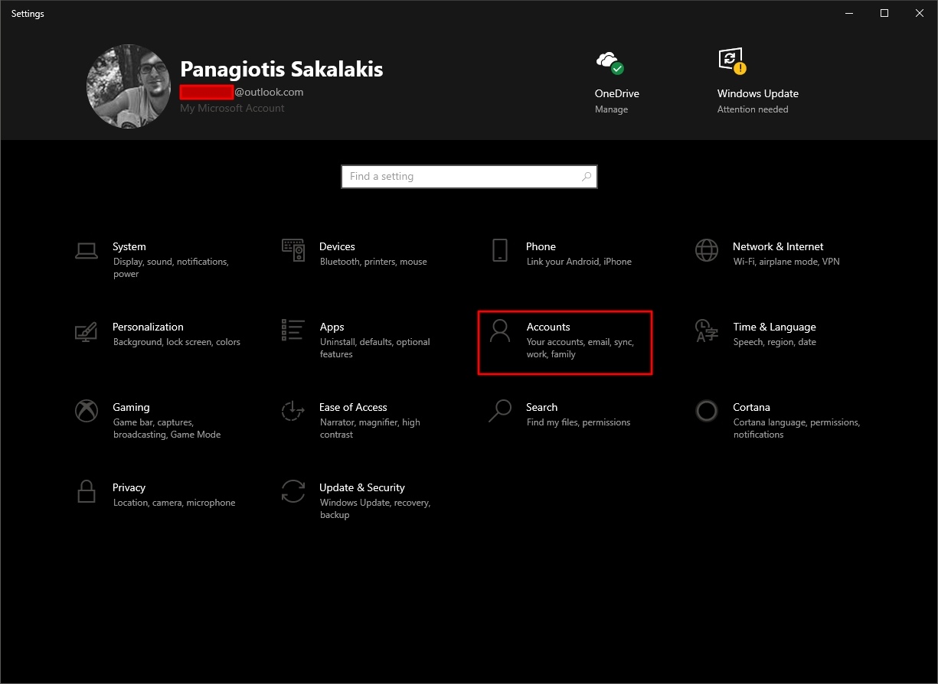Viewport: 938px width, 684px height.
Task: Click the Phone category icon
Action: coord(500,250)
